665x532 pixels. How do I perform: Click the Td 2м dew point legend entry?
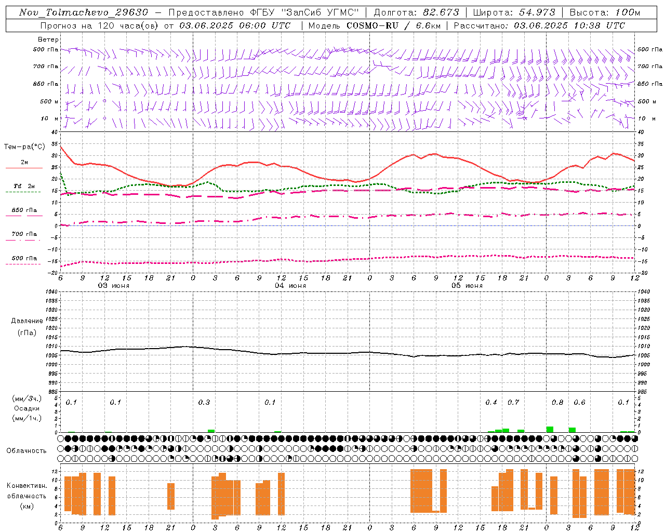click(x=24, y=186)
